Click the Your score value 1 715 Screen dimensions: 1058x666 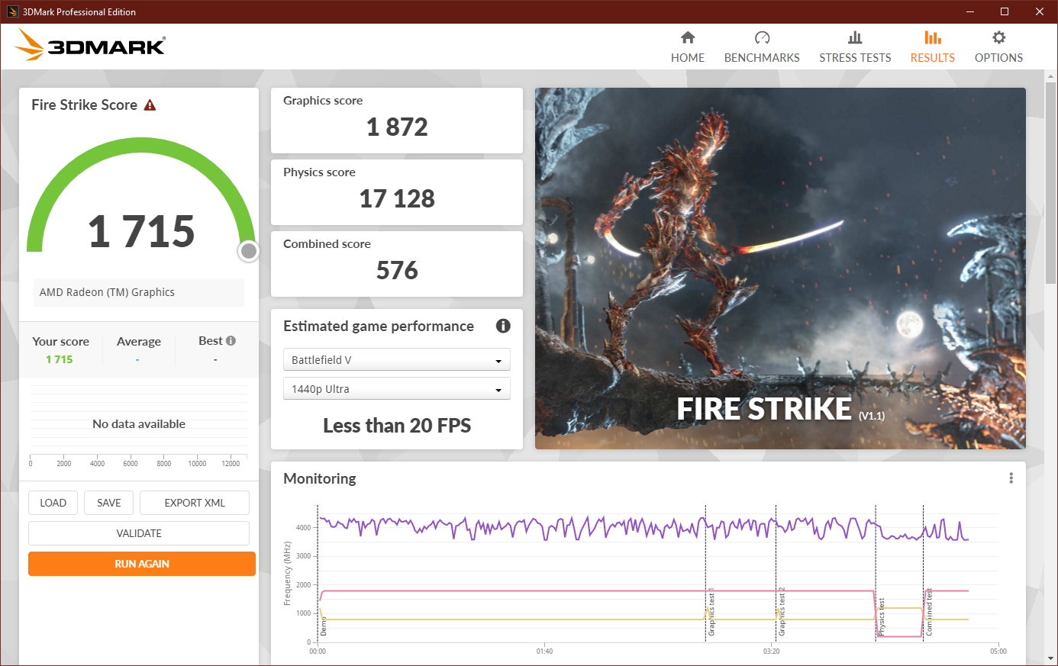[x=60, y=359]
